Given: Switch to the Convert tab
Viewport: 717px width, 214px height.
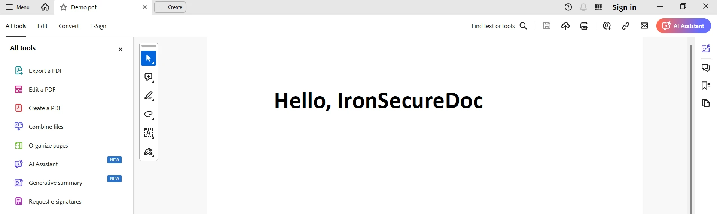Looking at the screenshot, I should (69, 26).
